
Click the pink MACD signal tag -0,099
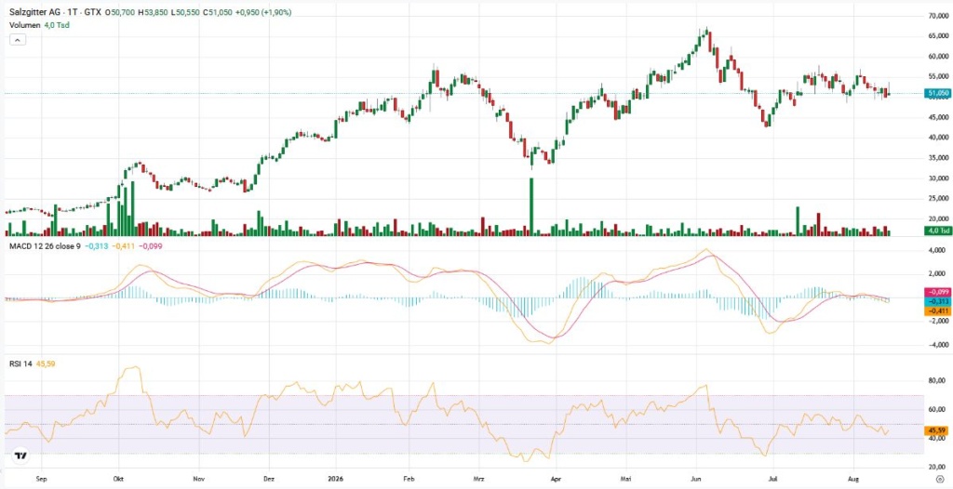point(936,293)
